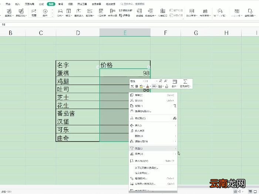Click the active 数据 (Data) ribbon tab
Screen dimensions: 259x194
coord(51,4)
